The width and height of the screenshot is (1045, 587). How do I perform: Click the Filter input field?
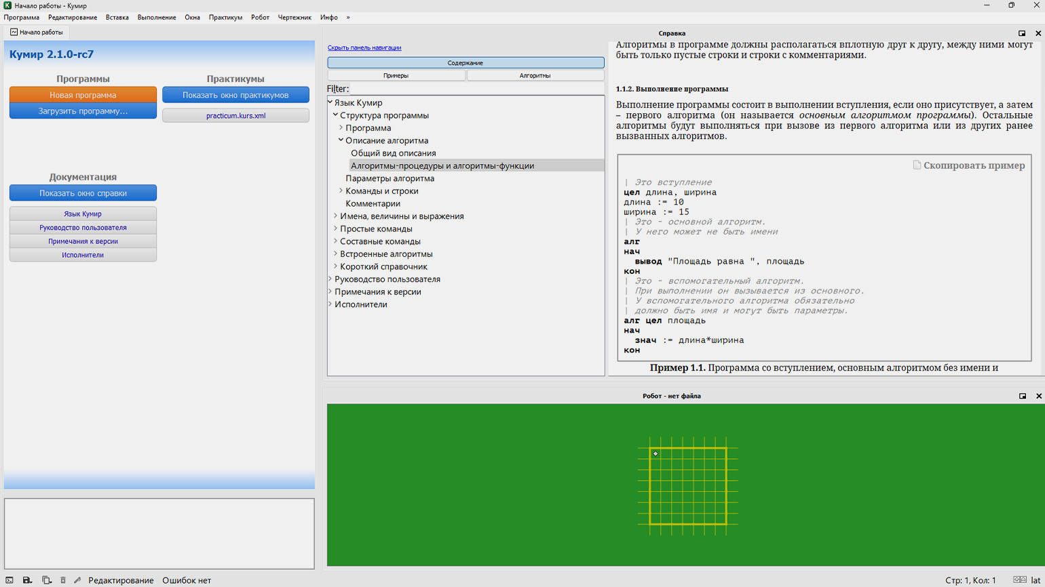pyautogui.click(x=476, y=89)
